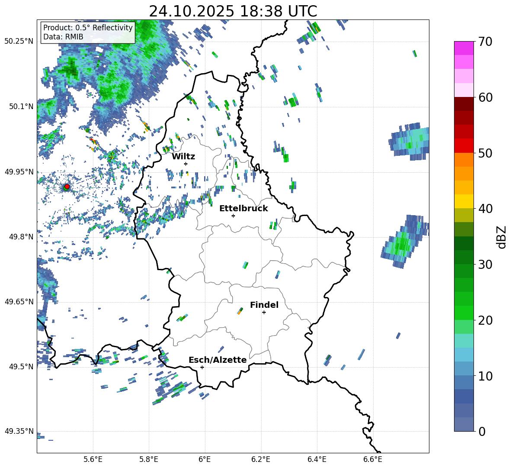Viewport: 512px width, 468px height.
Task: Click the Wiltz city label
Action: [x=183, y=157]
